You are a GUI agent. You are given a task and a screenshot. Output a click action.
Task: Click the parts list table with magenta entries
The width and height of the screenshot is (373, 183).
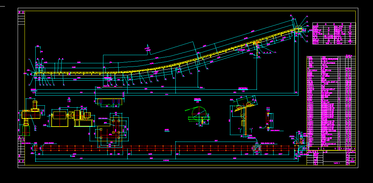(331, 103)
